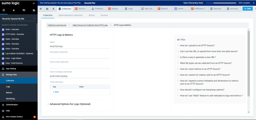Click the user profile icon for Ron Fonkats

coord(3,117)
